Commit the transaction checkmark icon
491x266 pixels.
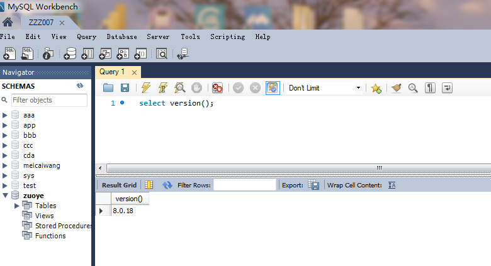point(238,88)
